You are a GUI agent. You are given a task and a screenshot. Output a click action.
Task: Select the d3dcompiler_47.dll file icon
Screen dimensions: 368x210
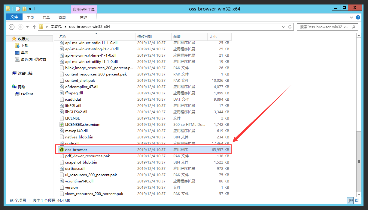(x=62, y=87)
